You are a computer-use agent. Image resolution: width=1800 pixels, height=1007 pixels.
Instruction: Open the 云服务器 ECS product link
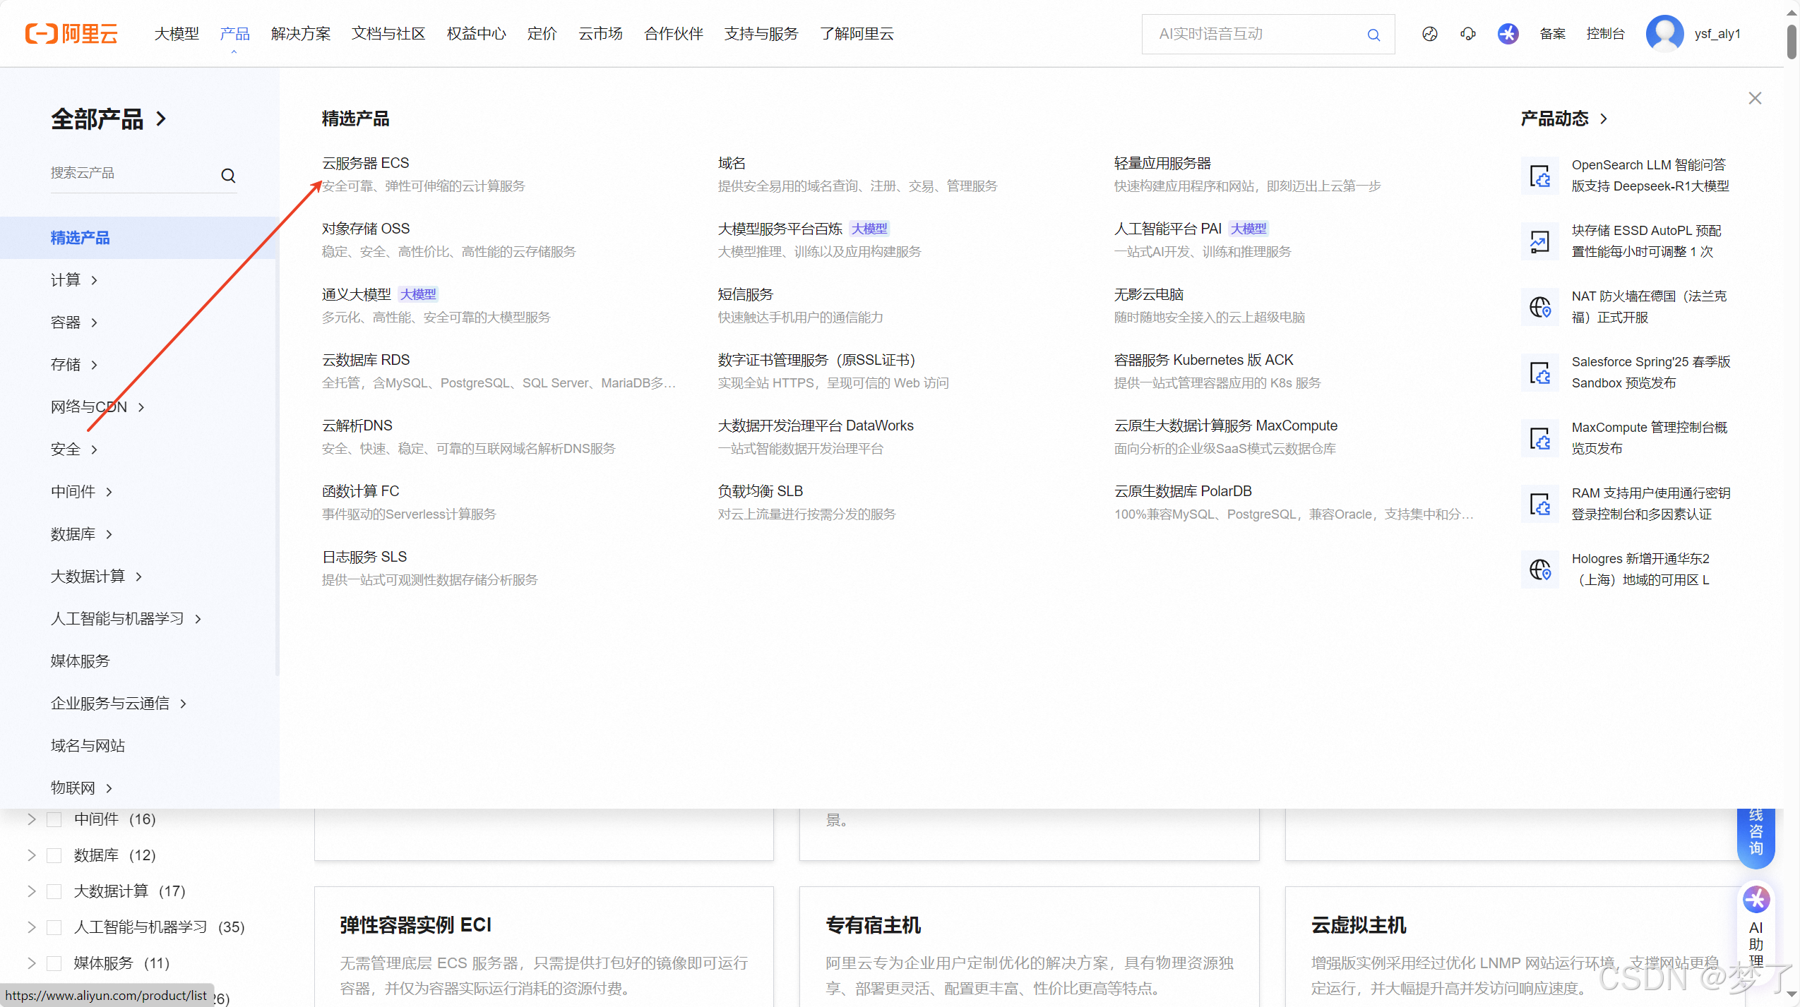[x=365, y=163]
